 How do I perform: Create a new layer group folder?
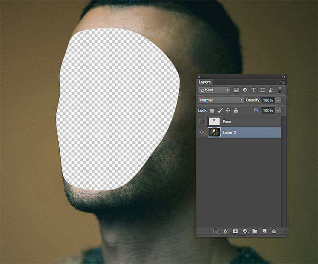coord(255,231)
